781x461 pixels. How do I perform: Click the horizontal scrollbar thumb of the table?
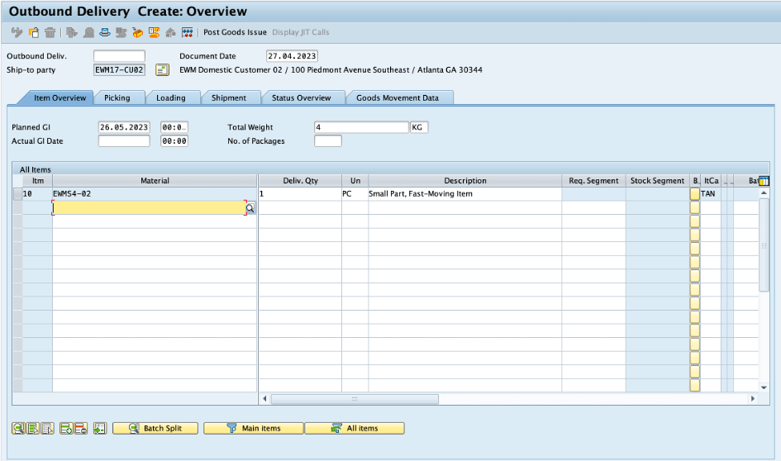(355, 399)
